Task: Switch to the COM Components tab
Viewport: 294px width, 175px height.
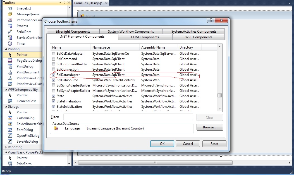Action: tap(145, 37)
